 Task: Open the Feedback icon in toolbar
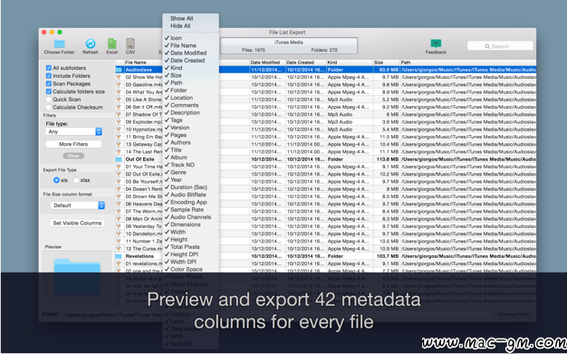coord(436,43)
